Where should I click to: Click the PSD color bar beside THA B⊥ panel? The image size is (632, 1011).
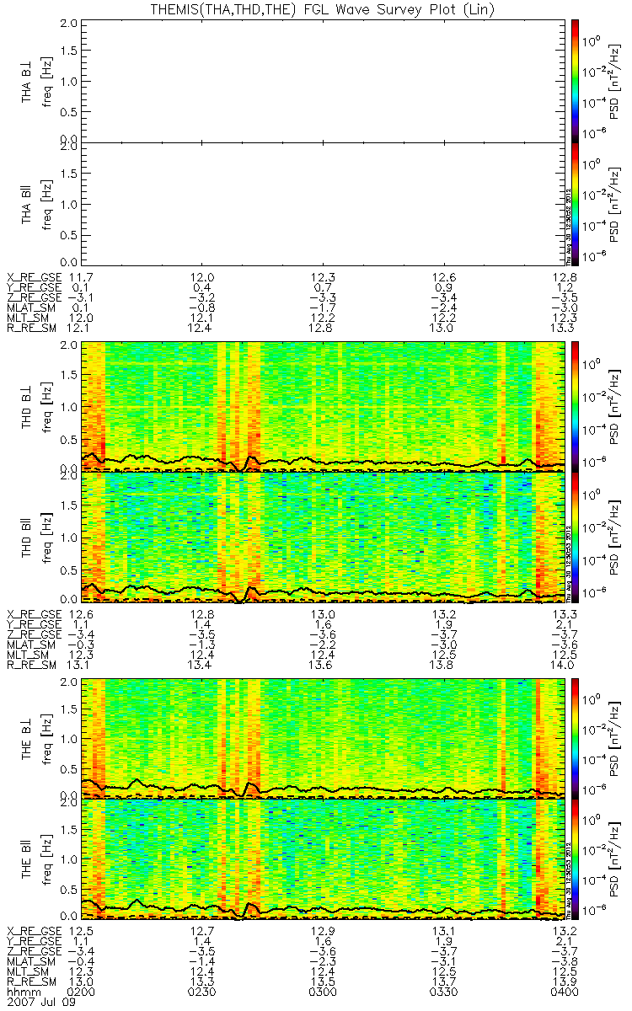pos(576,82)
